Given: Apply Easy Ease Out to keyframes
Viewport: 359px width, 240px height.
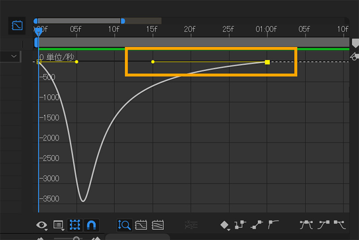Looking at the screenshot, I should (x=339, y=225).
